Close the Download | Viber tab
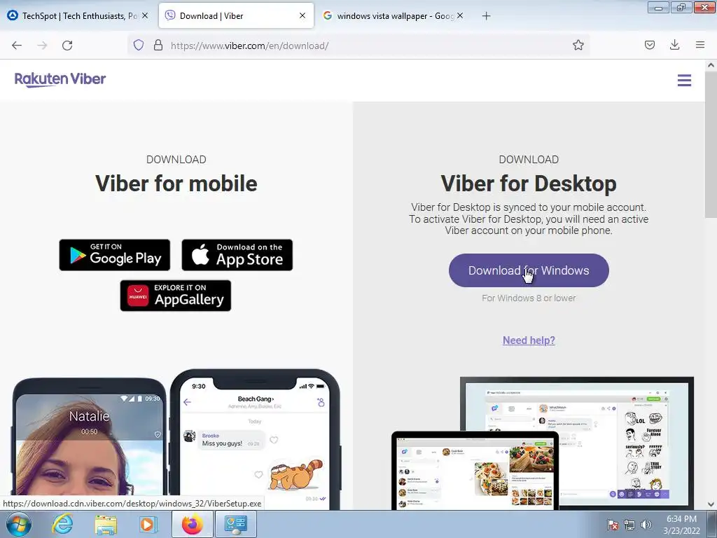The image size is (717, 538). [x=302, y=15]
